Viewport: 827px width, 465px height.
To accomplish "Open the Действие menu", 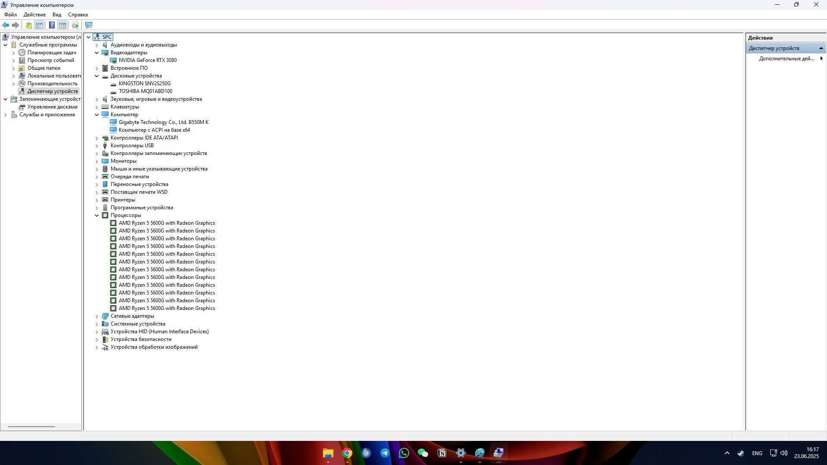I will coord(34,14).
